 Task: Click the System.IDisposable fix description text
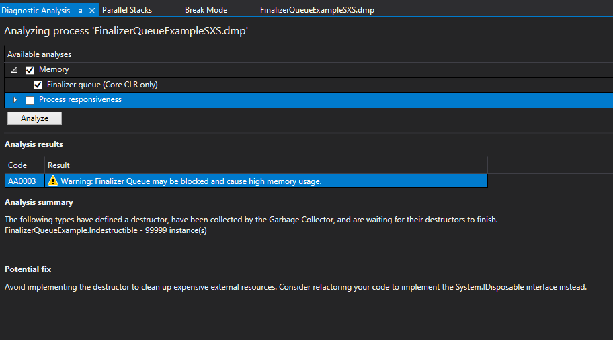296,287
